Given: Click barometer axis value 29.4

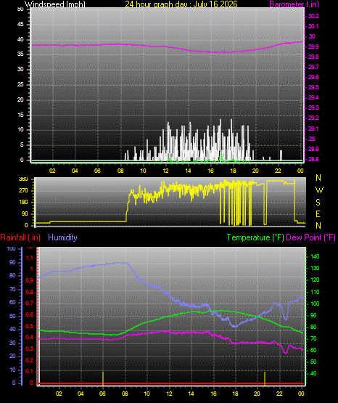Looking at the screenshot, I should click(313, 97).
